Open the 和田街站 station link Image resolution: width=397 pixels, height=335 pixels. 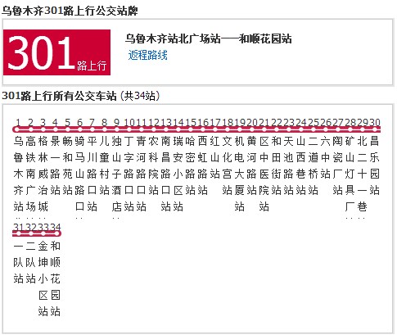(x=276, y=165)
